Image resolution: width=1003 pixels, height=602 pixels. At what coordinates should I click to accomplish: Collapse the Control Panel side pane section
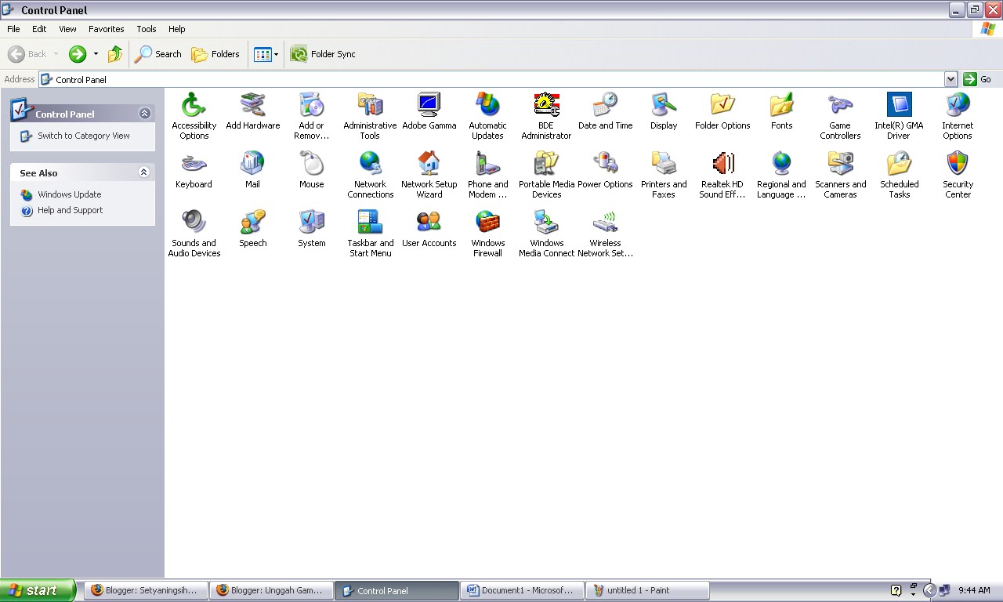coord(144,114)
